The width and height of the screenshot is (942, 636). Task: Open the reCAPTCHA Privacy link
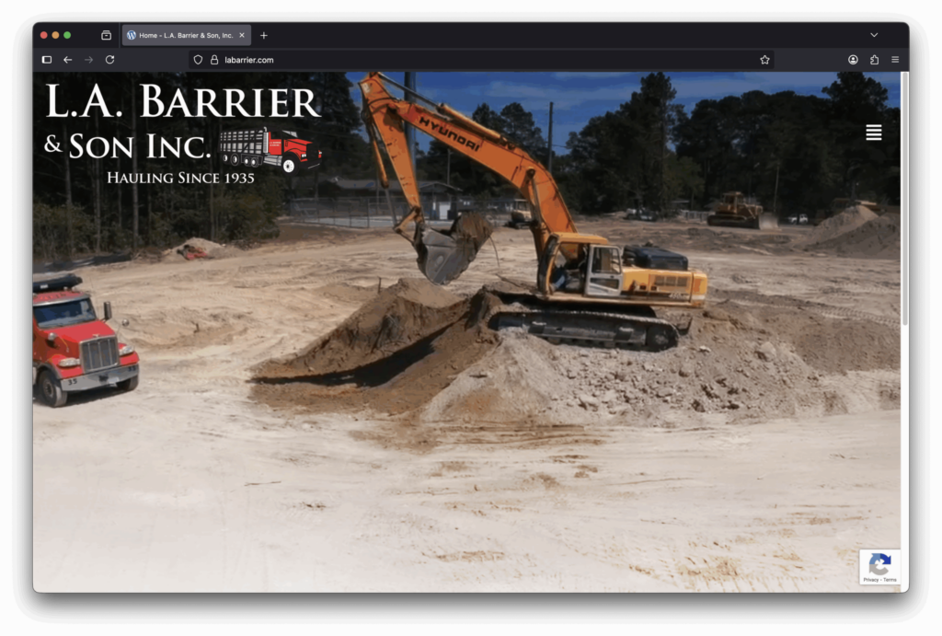click(870, 580)
